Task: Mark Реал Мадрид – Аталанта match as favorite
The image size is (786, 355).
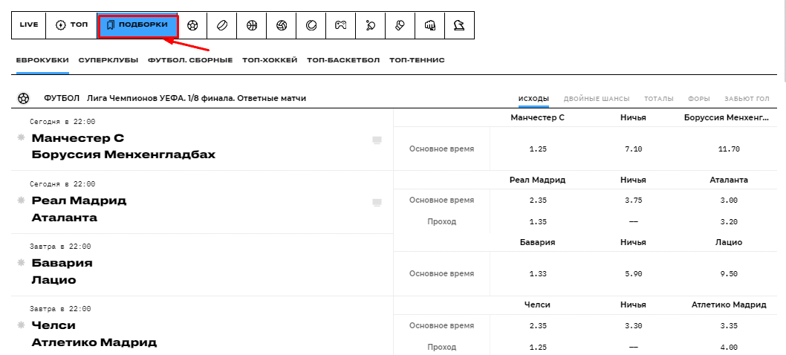Action: pos(21,201)
